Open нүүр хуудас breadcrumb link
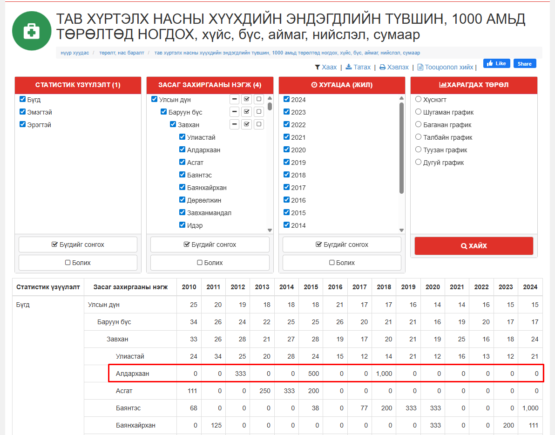Image resolution: width=555 pixels, height=435 pixels. pyautogui.click(x=74, y=53)
